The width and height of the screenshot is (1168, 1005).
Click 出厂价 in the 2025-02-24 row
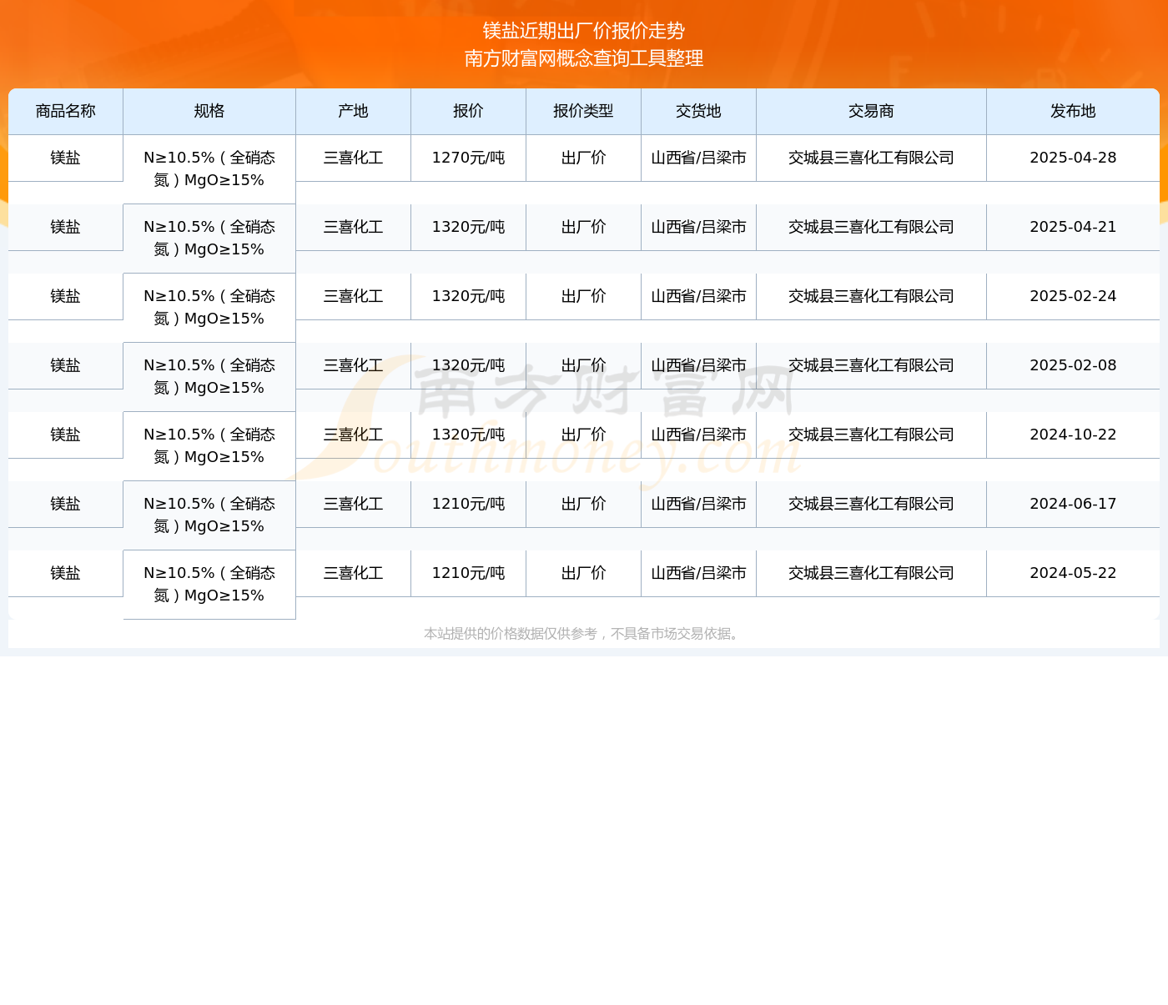click(x=584, y=296)
